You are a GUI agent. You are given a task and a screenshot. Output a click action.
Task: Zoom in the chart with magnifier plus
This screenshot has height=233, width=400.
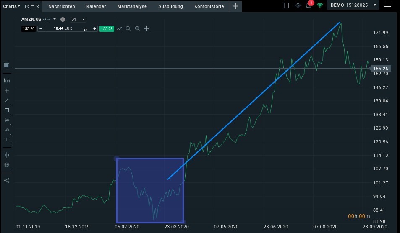click(138, 29)
